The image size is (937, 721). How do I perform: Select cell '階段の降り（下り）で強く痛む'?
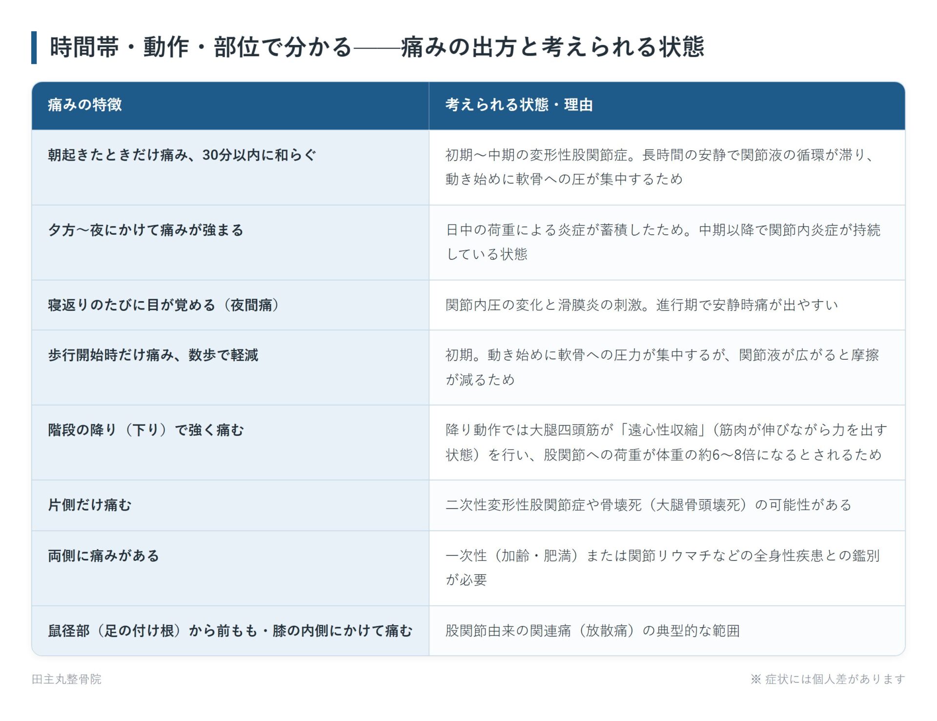230,443
